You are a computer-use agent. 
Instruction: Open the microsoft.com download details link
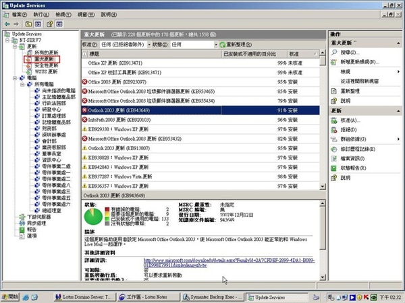coord(229,263)
